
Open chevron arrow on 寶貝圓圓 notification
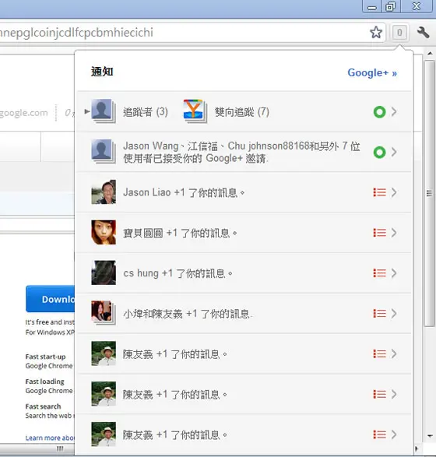[394, 233]
